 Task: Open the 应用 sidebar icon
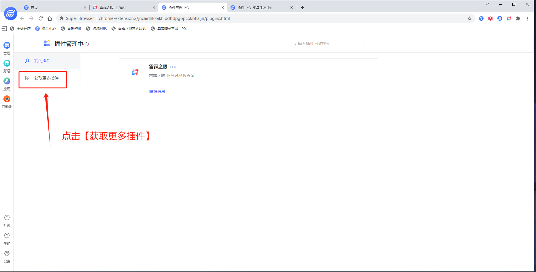click(7, 81)
